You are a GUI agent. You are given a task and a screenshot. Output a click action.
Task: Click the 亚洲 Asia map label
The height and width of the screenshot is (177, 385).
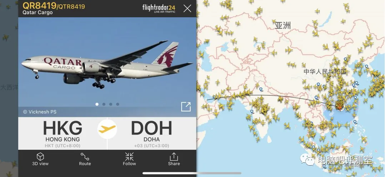click(283, 25)
